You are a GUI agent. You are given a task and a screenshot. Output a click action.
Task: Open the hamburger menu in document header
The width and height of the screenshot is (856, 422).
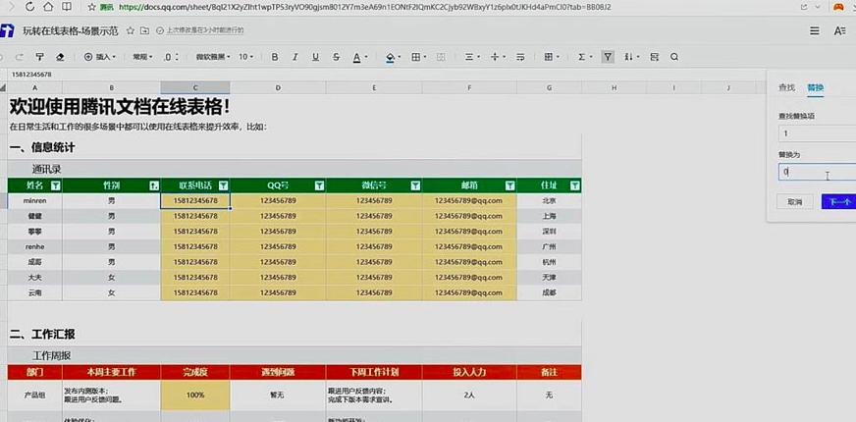tap(815, 31)
